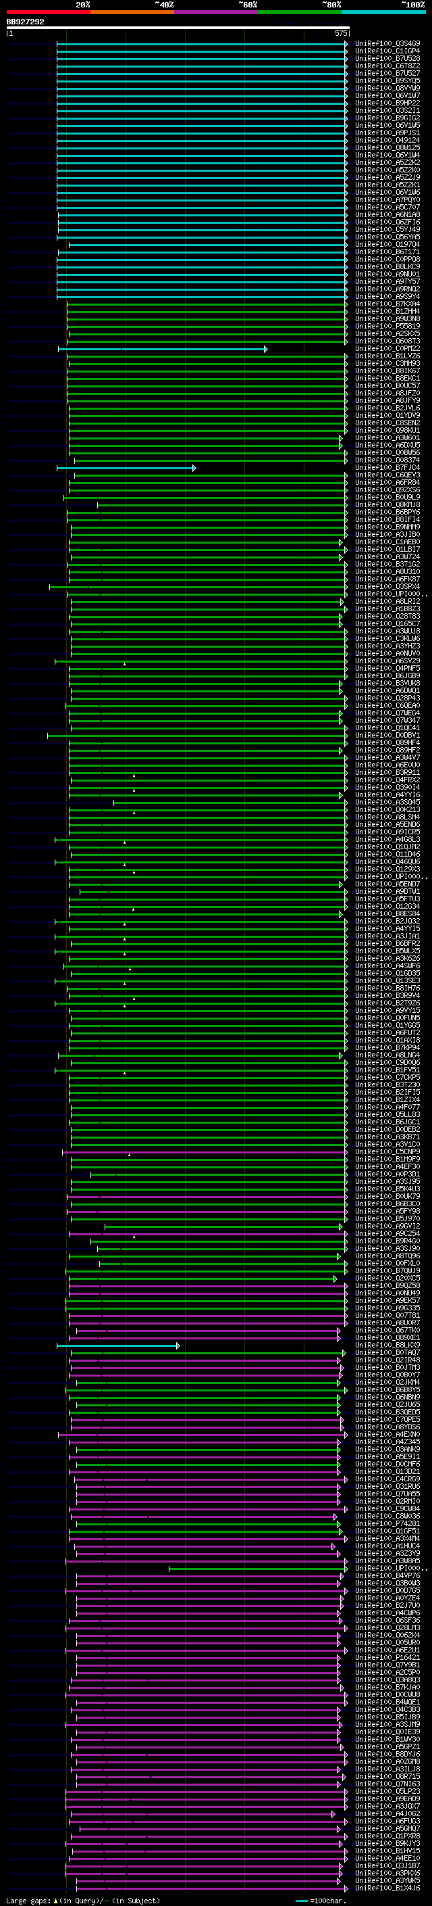Open the hit UniRef100_O08374
The width and height of the screenshot is (432, 1906).
(387, 460)
